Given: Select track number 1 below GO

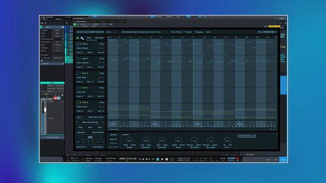Looking at the screenshot, I should click(x=84, y=142).
